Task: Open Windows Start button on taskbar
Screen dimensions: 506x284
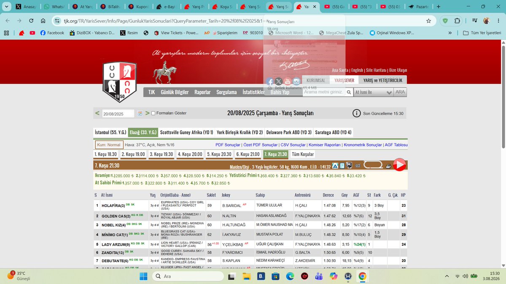Action: pos(143,276)
